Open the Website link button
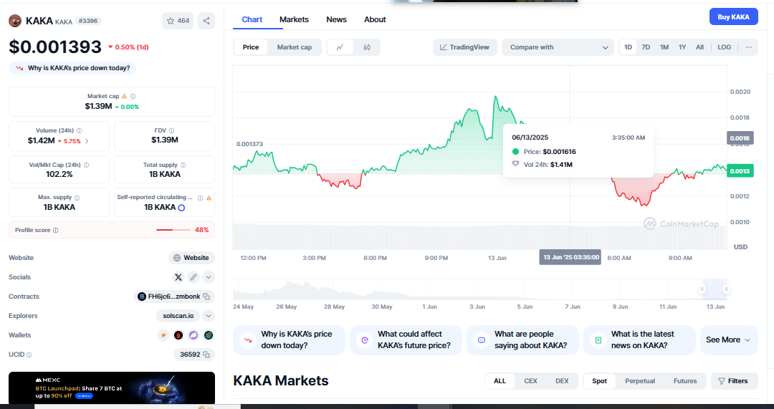Image resolution: width=774 pixels, height=409 pixels. 191,258
